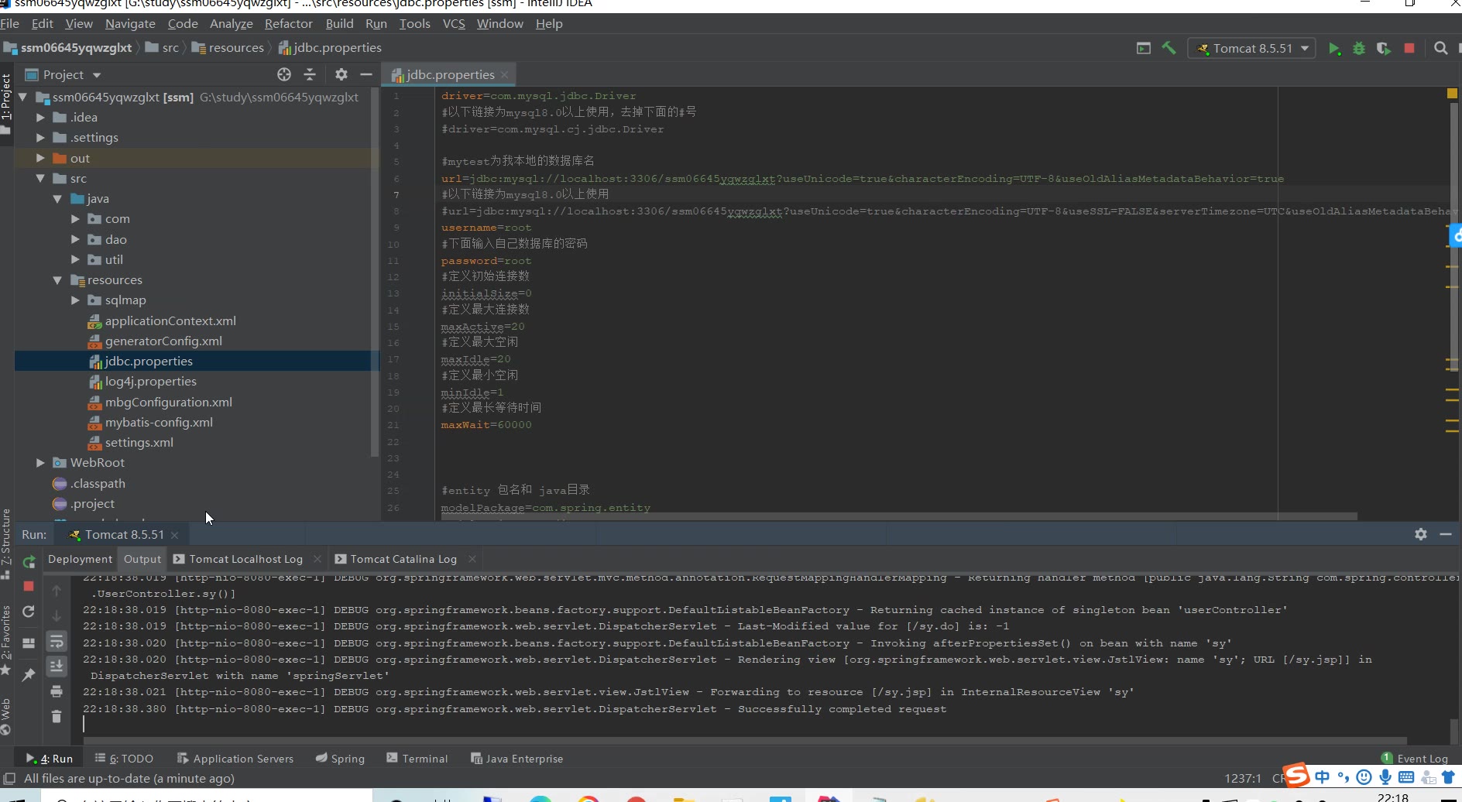Rerun Tomcat using the Run panel rerun icon
This screenshot has width=1462, height=802.
(29, 561)
